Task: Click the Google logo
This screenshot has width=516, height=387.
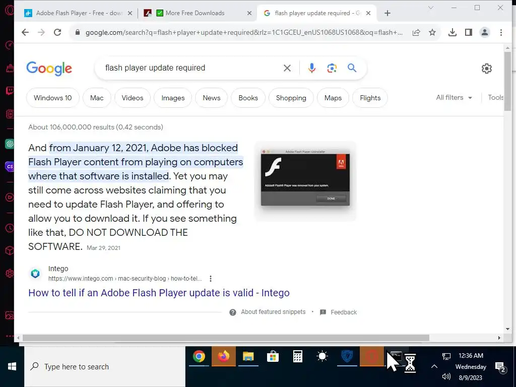Action: [49, 69]
